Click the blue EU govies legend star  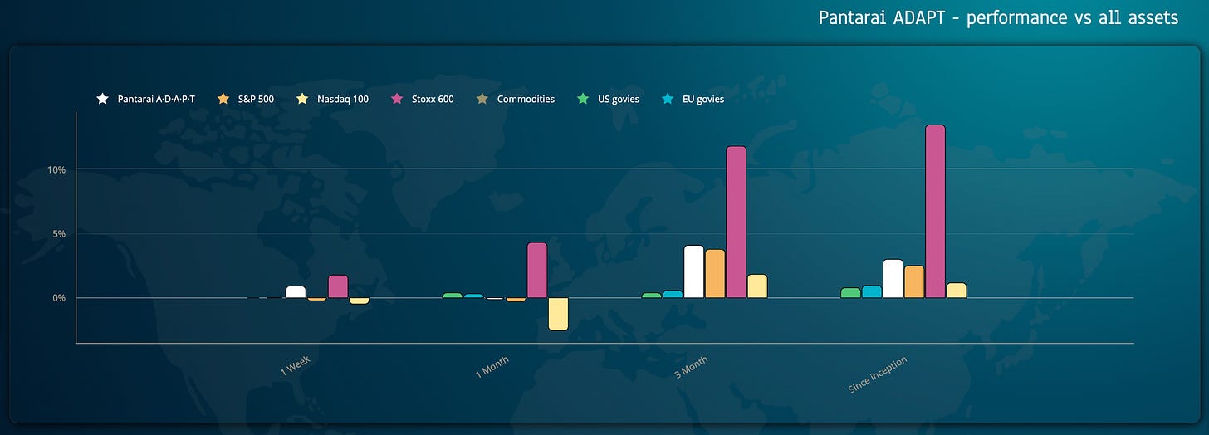[668, 99]
